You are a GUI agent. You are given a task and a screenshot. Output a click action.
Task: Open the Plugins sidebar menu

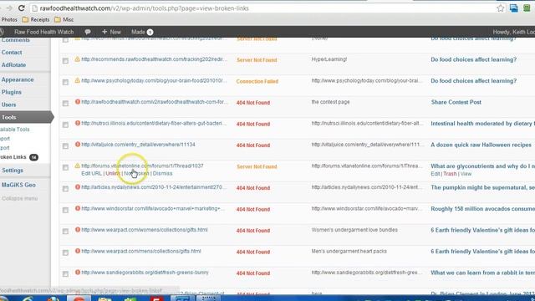click(x=11, y=92)
